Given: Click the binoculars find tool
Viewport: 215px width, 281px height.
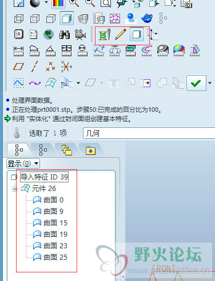Looking at the screenshot, I should pos(65,34).
